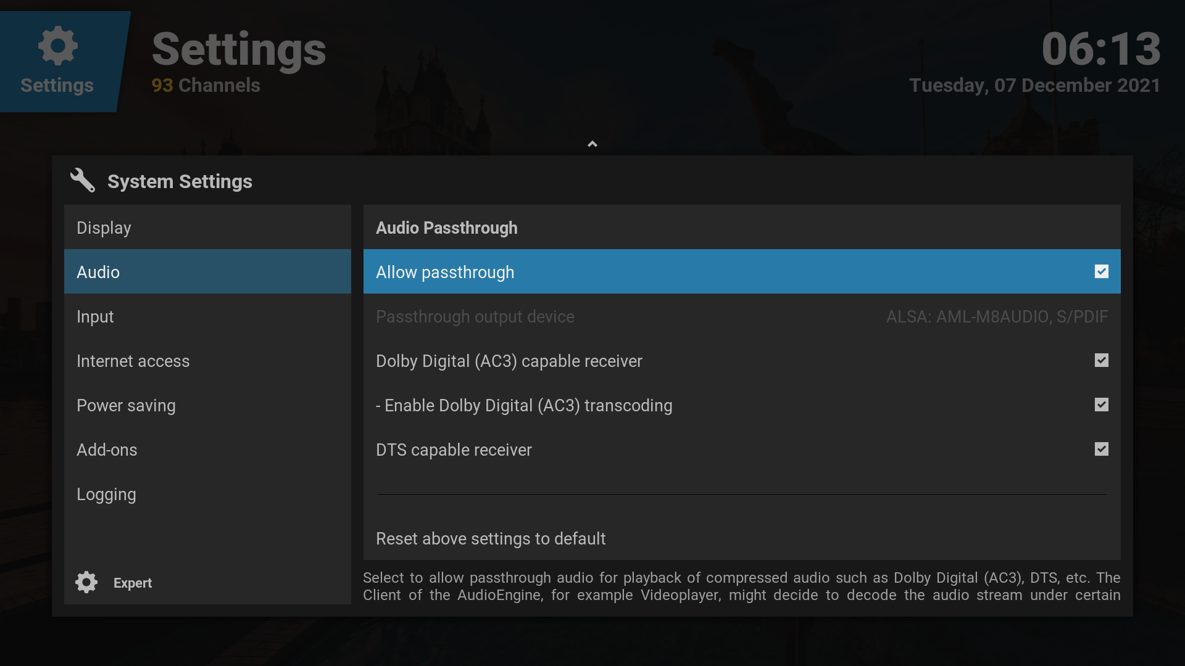Click the Audio Passthrough section header

coord(446,228)
